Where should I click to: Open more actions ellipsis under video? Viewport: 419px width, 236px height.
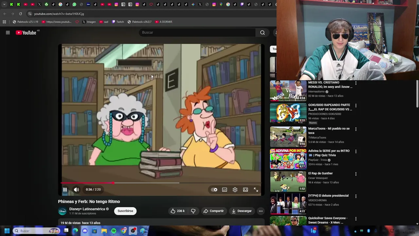click(261, 211)
